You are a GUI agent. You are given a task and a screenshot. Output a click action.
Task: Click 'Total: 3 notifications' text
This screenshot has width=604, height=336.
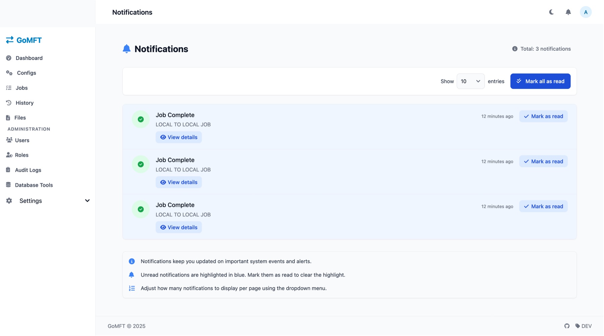(546, 49)
